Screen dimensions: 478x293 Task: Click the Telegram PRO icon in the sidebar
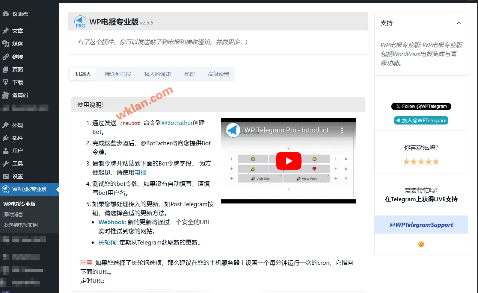pos(6,189)
